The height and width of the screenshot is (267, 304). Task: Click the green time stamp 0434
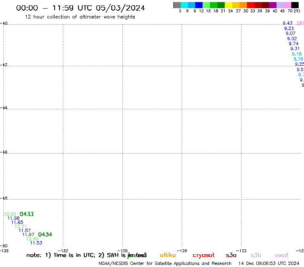(45, 235)
